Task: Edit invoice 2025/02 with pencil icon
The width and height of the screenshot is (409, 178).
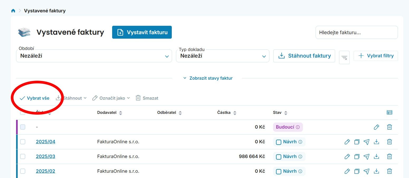Action: click(x=347, y=171)
